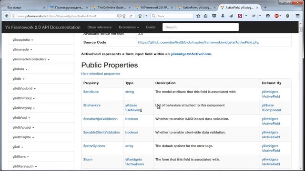
Task: Open the $enableAjaxValidation property link
Action: click(101, 119)
